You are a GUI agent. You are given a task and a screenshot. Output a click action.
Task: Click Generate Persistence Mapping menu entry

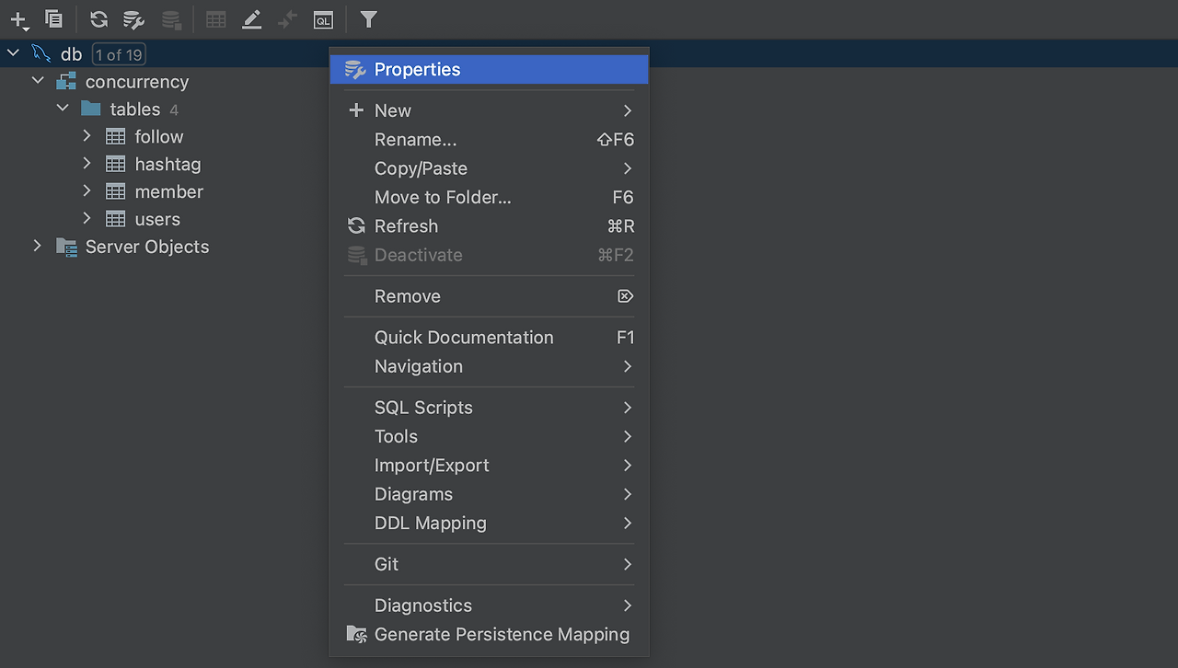pos(502,635)
